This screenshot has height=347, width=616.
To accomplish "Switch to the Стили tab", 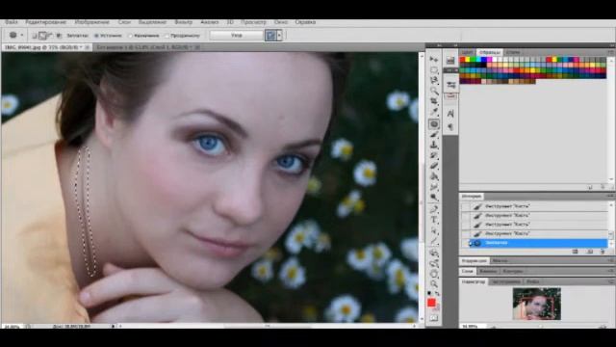I will (x=513, y=52).
